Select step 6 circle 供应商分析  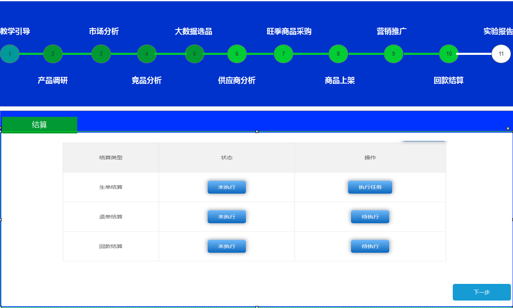point(237,54)
